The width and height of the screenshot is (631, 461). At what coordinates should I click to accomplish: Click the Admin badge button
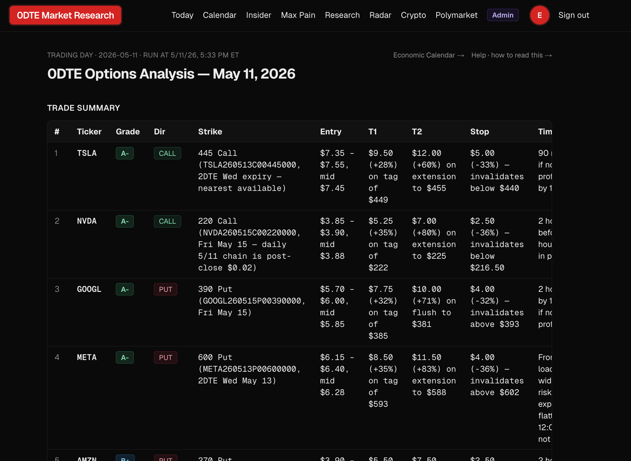pyautogui.click(x=503, y=15)
